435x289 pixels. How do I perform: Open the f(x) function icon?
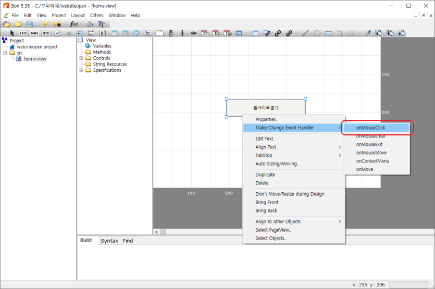click(x=73, y=24)
